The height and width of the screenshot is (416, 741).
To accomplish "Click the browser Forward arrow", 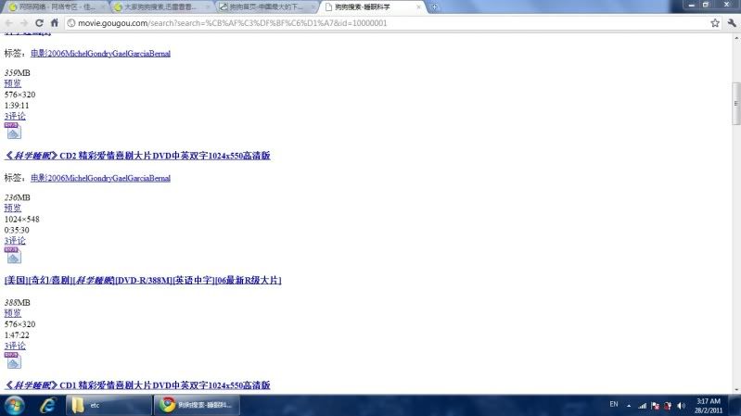I will 25,23.
